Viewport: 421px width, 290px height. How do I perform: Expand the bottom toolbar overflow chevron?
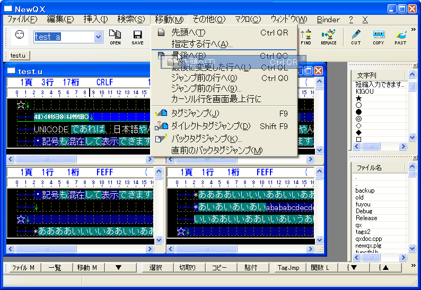(414, 265)
